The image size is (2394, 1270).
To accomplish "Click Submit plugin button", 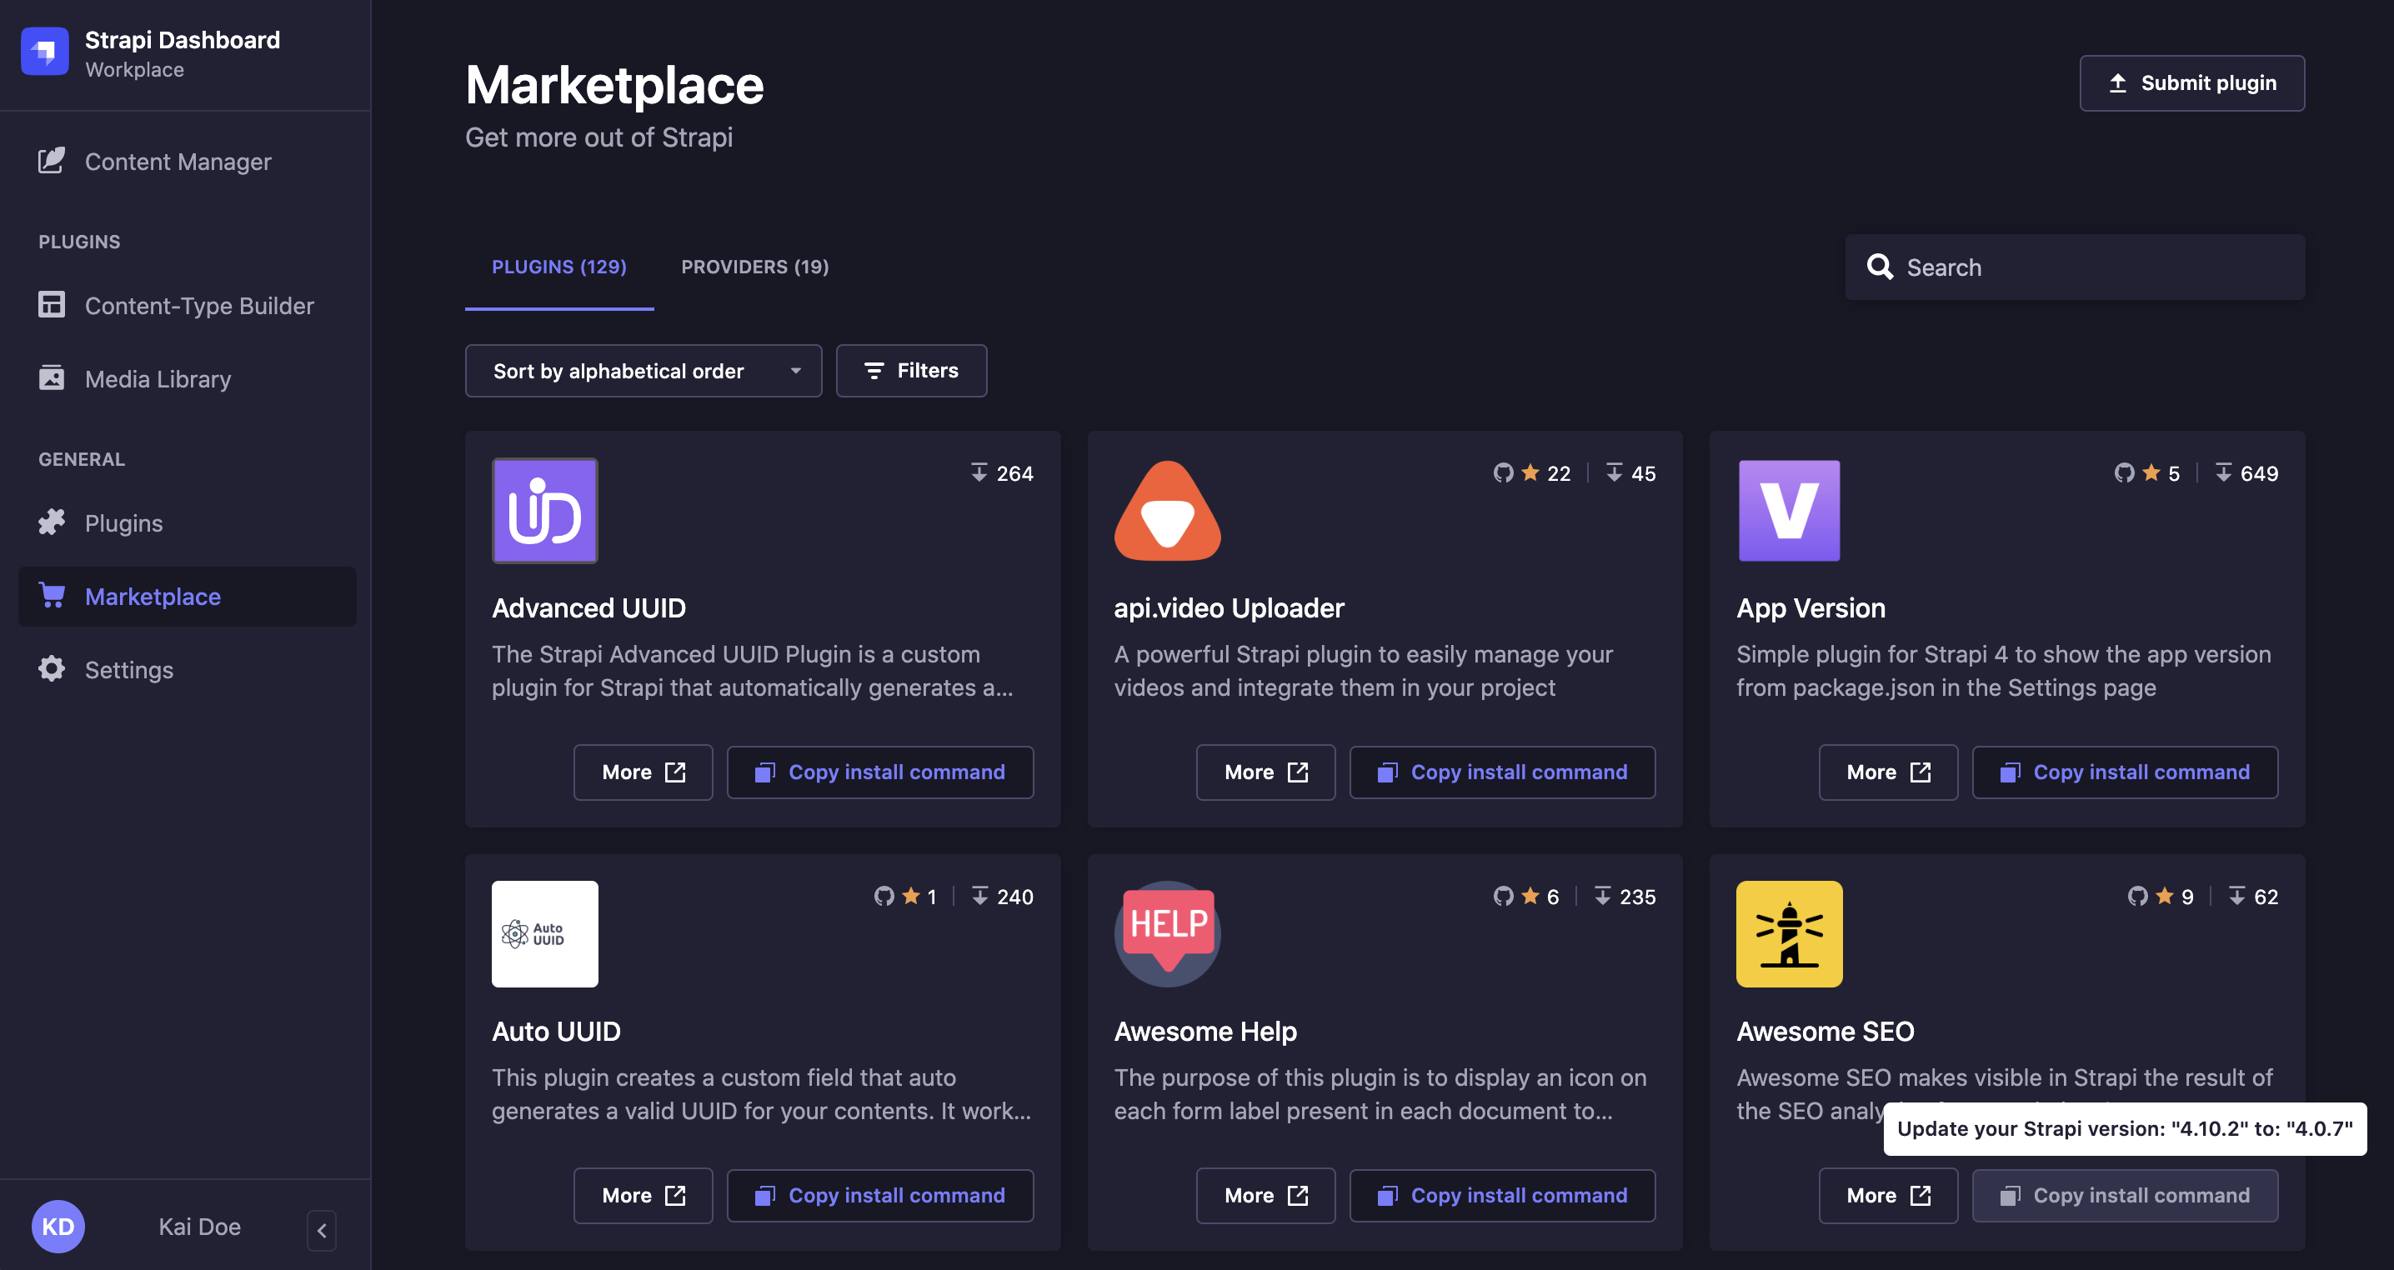I will [x=2193, y=82].
